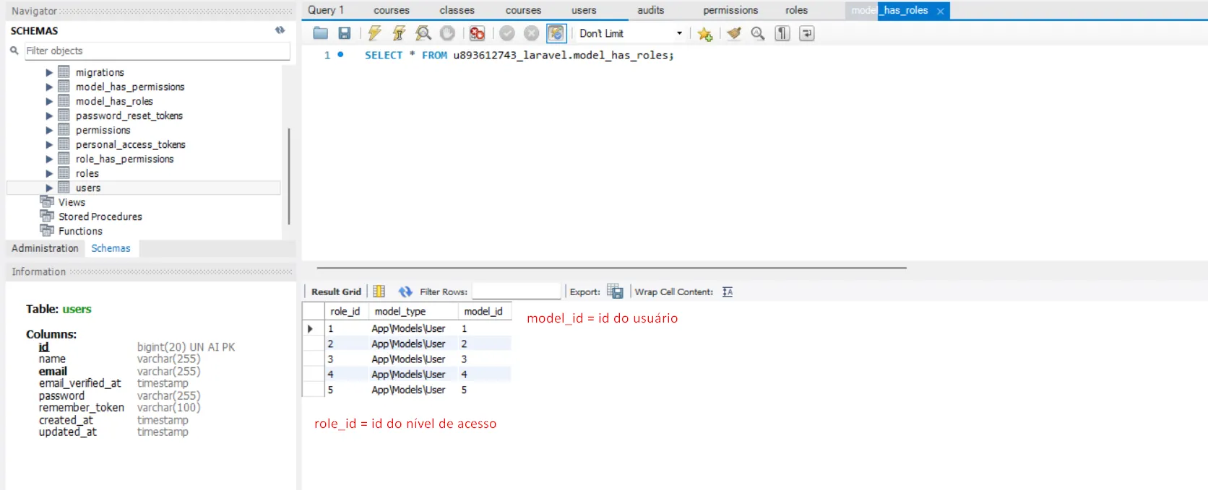Image resolution: width=1208 pixels, height=490 pixels.
Task: Export the result grid to file
Action: [615, 292]
